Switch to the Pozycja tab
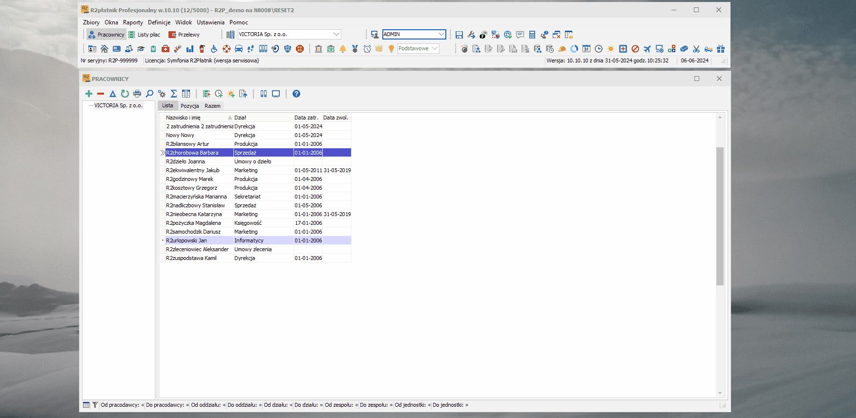The width and height of the screenshot is (856, 418). click(x=190, y=106)
